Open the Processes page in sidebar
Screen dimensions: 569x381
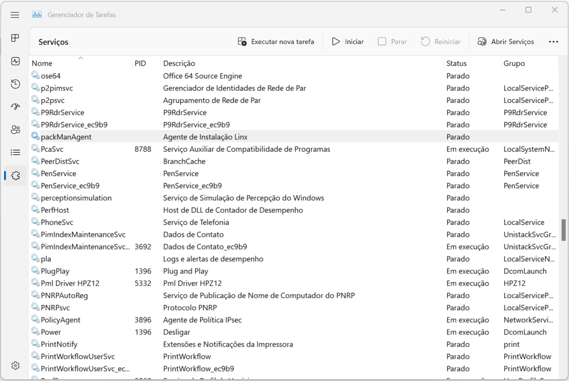pyautogui.click(x=15, y=38)
